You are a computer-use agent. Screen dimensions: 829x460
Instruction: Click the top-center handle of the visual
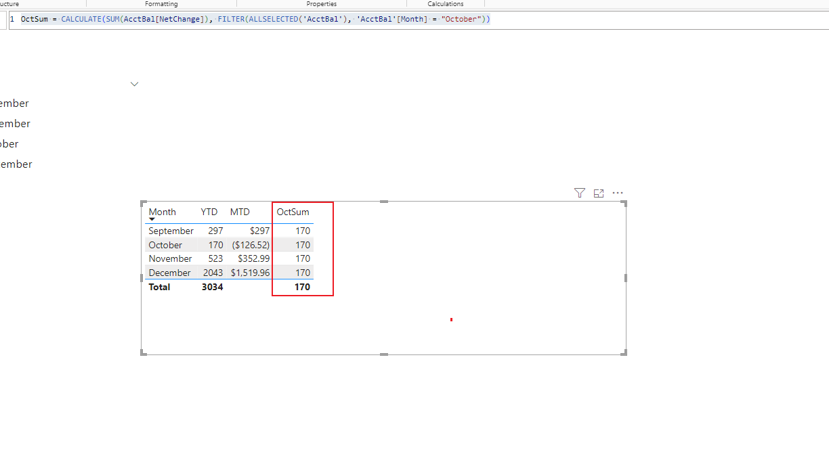coord(384,202)
